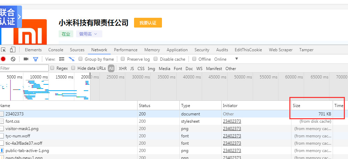
Task: Click the waterfall overview view icon
Action: [72, 59]
